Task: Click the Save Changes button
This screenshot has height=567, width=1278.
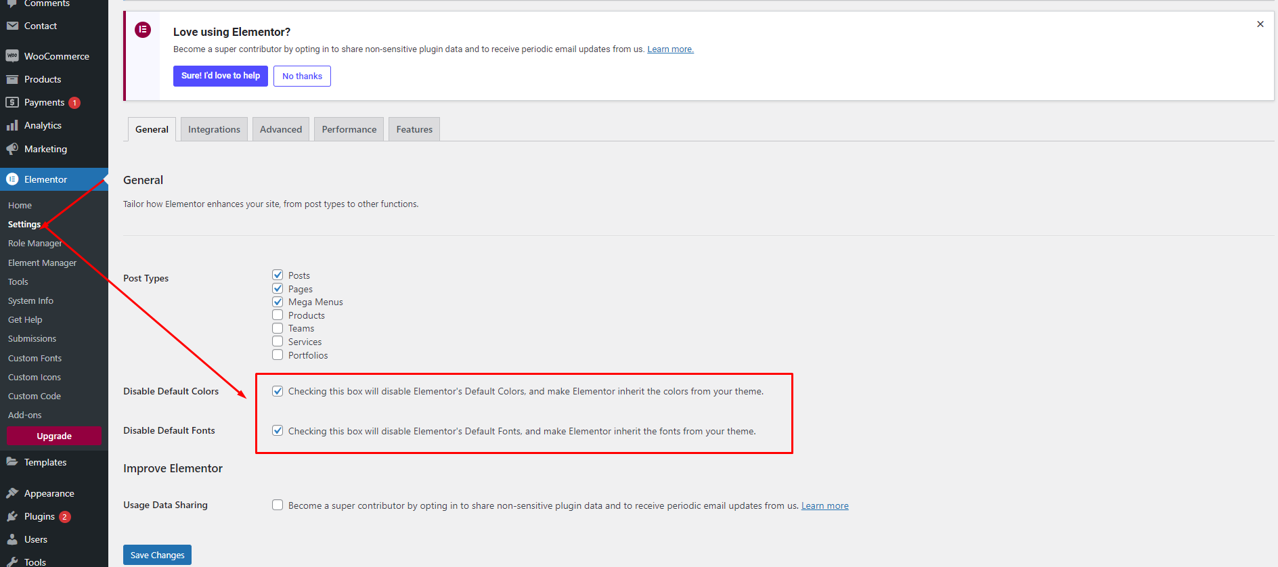Action: pos(157,555)
